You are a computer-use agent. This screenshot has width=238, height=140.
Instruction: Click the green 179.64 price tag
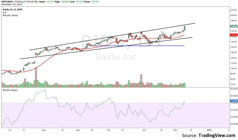[234, 26]
